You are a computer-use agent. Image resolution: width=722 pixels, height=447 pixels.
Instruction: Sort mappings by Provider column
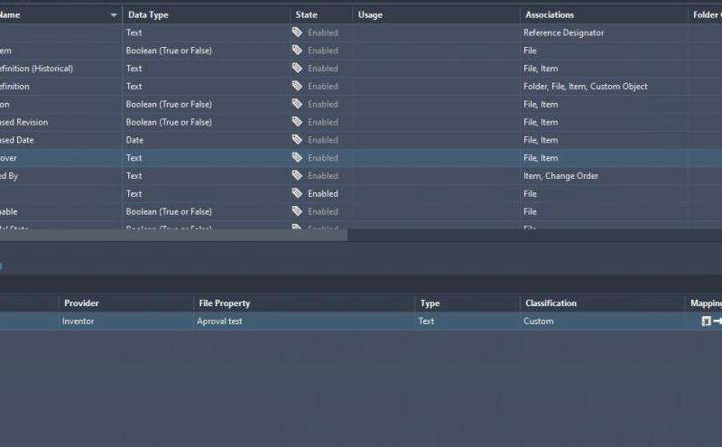[x=81, y=303]
